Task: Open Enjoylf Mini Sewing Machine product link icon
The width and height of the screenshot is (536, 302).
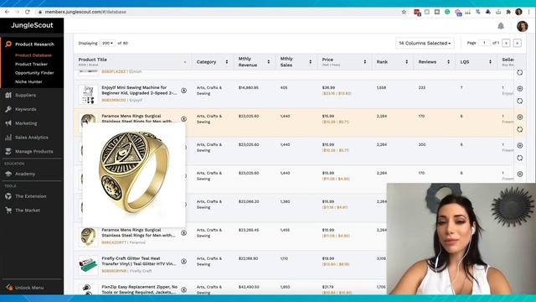Action: [x=184, y=91]
